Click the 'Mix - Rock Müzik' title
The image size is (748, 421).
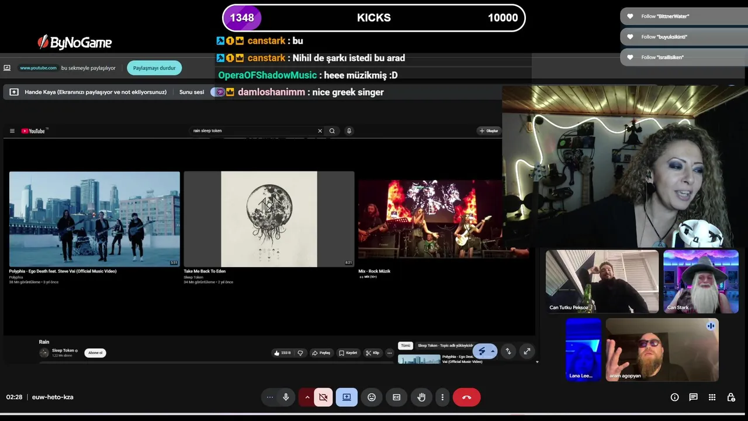pyautogui.click(x=374, y=271)
